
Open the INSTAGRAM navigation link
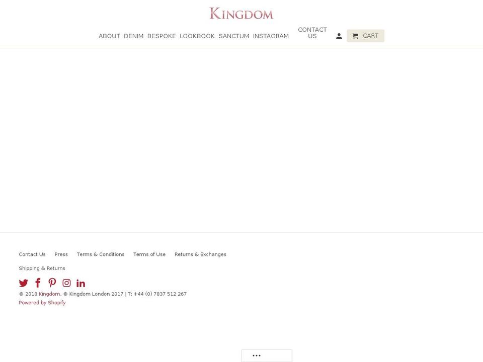click(x=271, y=36)
